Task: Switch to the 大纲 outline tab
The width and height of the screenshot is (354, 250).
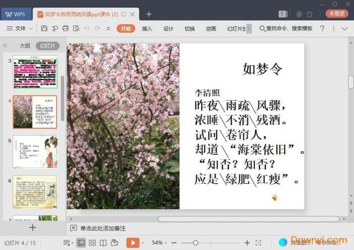Action: (25, 46)
